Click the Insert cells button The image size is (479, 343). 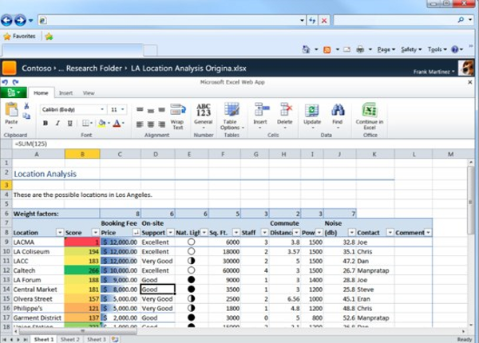coord(260,116)
